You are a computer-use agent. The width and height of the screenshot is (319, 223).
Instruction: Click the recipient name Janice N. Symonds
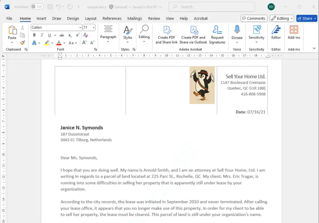[82, 128]
